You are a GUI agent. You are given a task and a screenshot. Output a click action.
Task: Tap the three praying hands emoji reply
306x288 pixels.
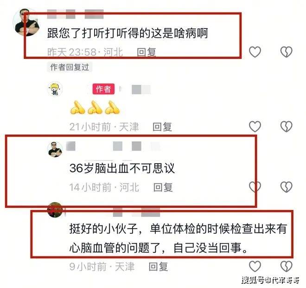(95, 108)
